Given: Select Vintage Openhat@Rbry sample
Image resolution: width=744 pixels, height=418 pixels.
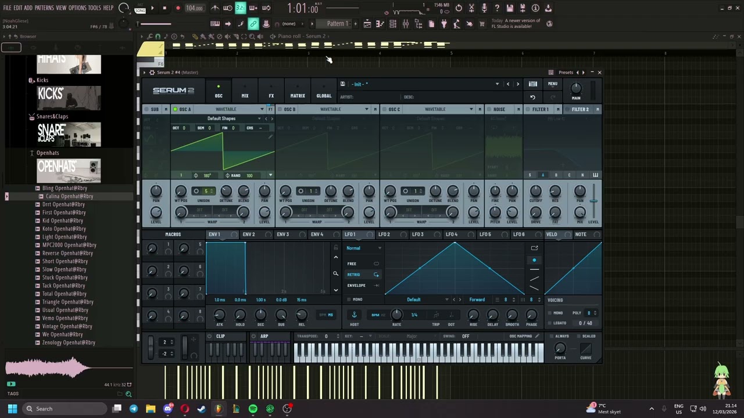Looking at the screenshot, I should (x=67, y=326).
